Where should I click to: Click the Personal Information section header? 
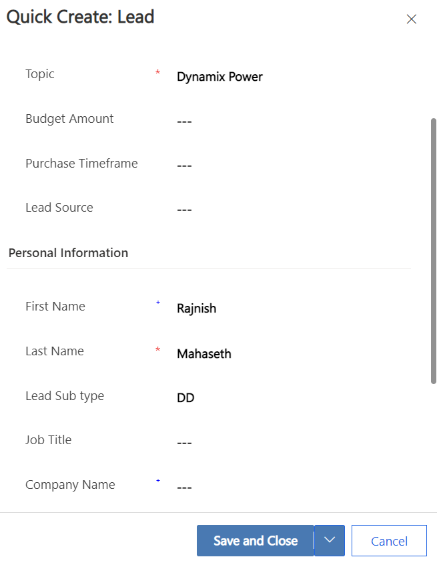click(x=68, y=253)
